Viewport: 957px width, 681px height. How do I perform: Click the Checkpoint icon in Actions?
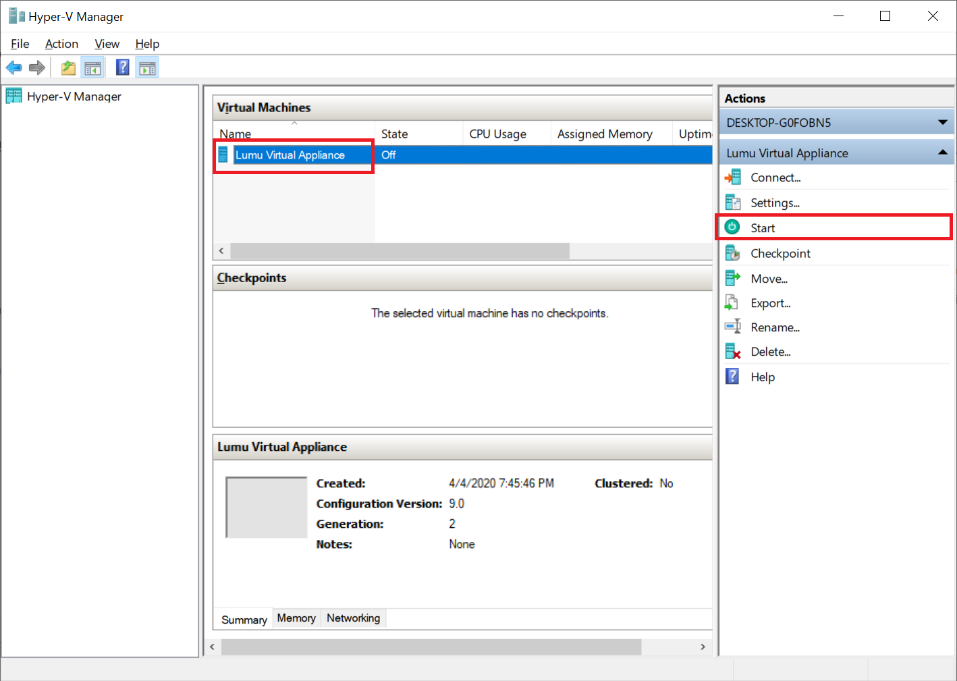point(733,253)
